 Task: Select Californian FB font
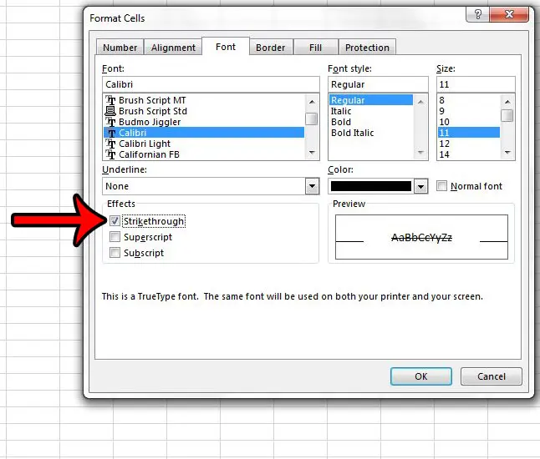[x=204, y=154]
